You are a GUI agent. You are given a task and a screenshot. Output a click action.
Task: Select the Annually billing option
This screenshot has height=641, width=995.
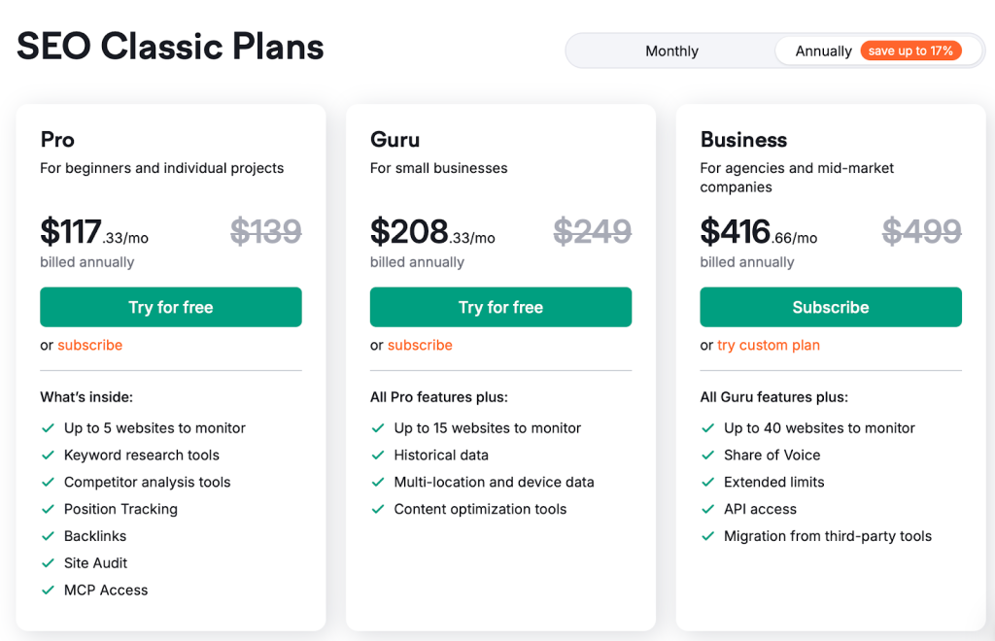[x=823, y=51]
